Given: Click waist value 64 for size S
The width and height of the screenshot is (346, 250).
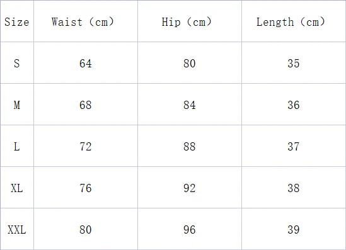Looking at the screenshot, I should (86, 64).
